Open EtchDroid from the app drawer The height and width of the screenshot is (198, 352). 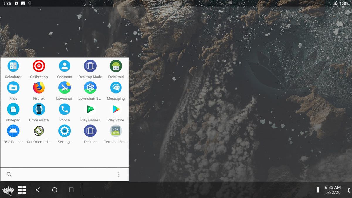tap(116, 66)
